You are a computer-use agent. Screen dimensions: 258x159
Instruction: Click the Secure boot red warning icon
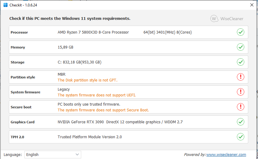(x=241, y=107)
